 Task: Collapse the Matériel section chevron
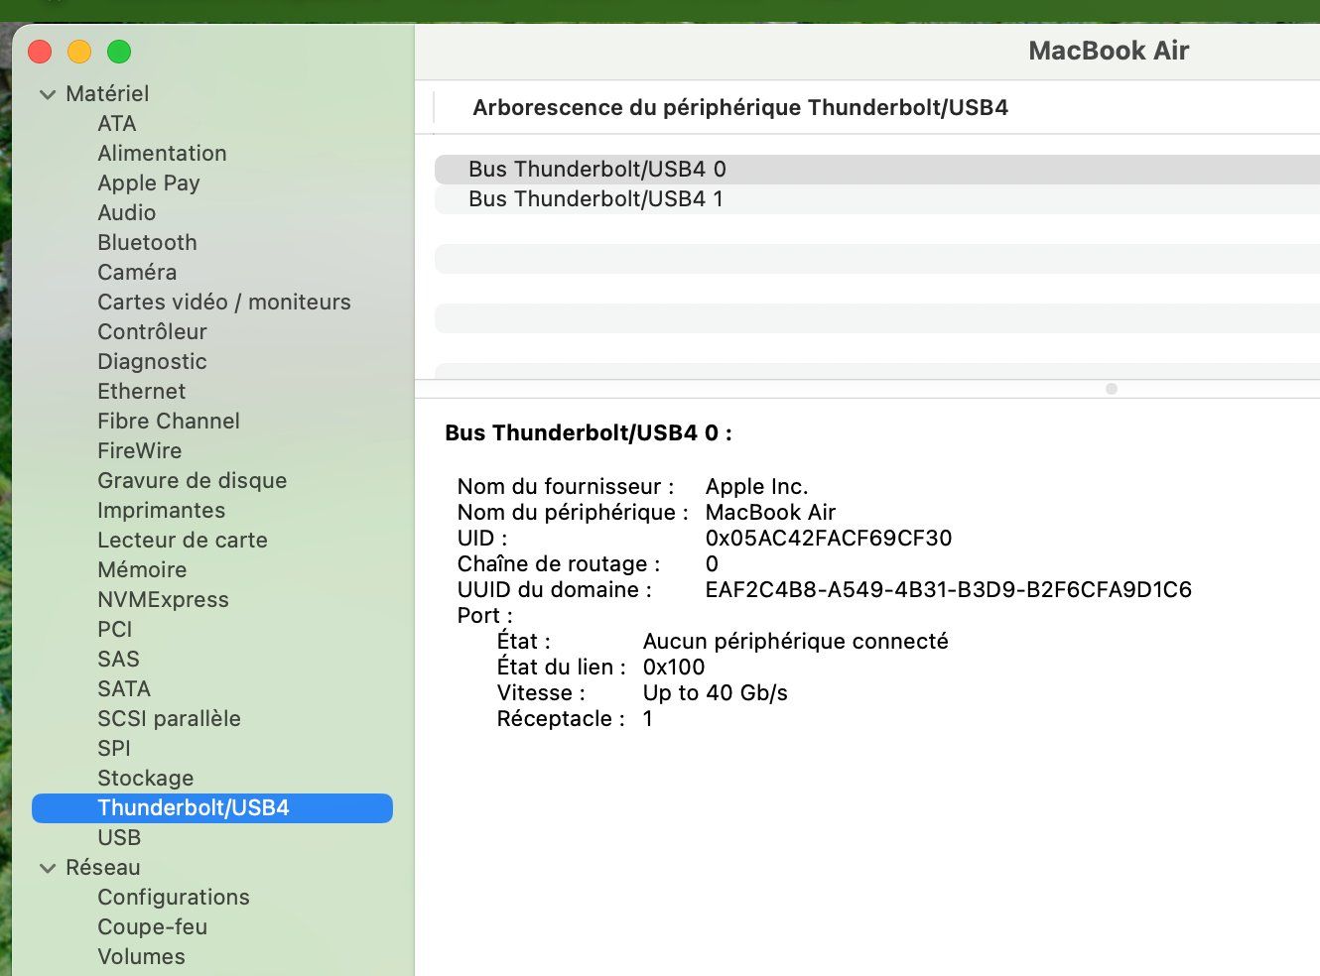(47, 94)
